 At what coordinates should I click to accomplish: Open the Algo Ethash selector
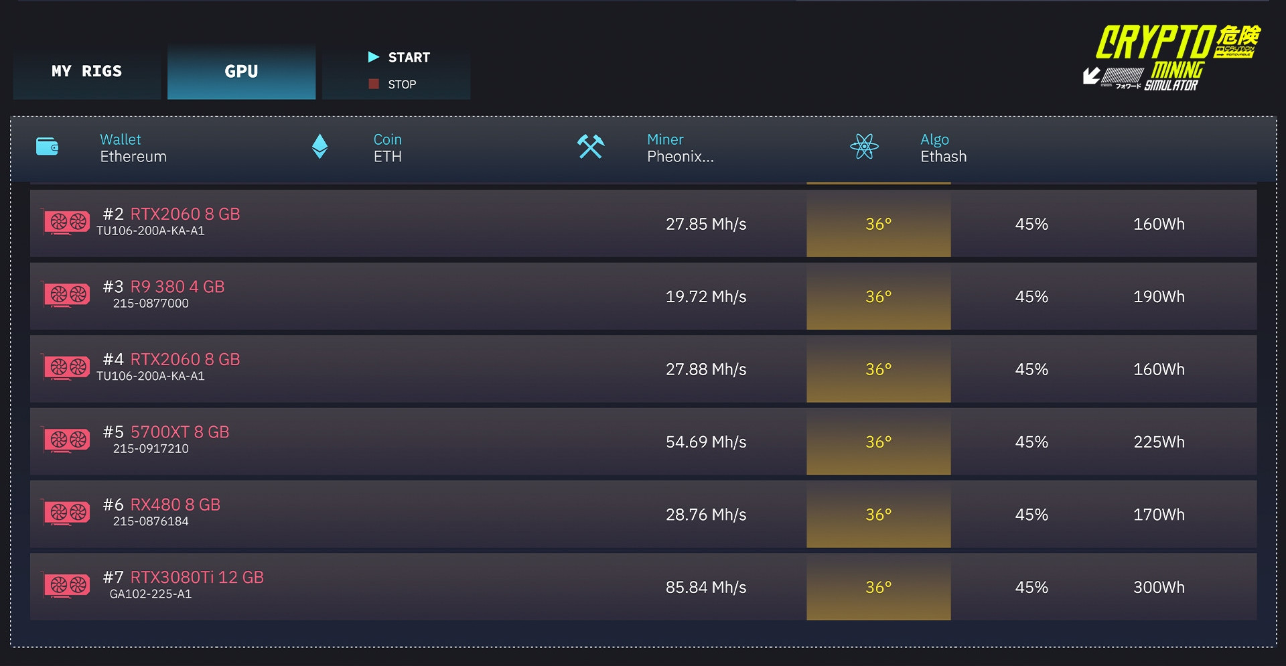[x=943, y=148]
